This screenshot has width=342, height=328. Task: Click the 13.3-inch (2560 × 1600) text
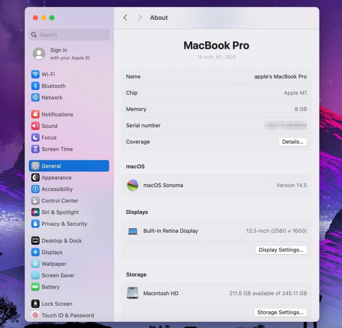pos(276,231)
